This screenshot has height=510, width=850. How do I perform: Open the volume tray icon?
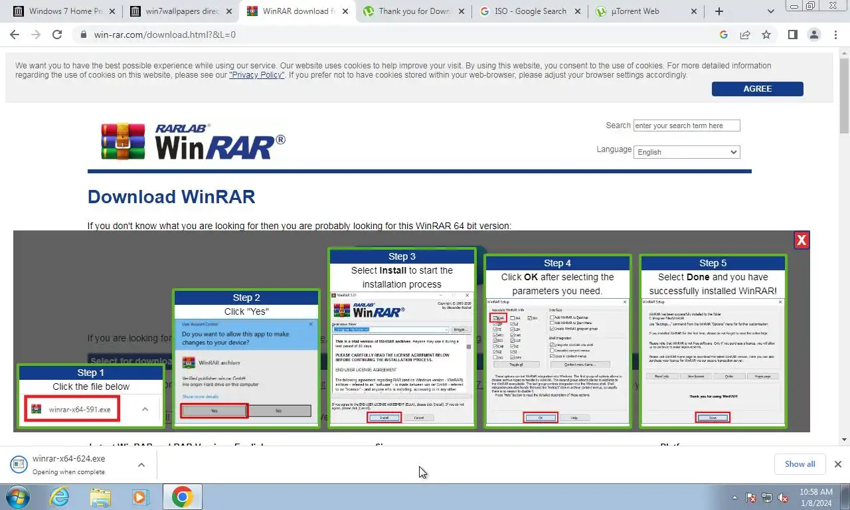coord(783,497)
